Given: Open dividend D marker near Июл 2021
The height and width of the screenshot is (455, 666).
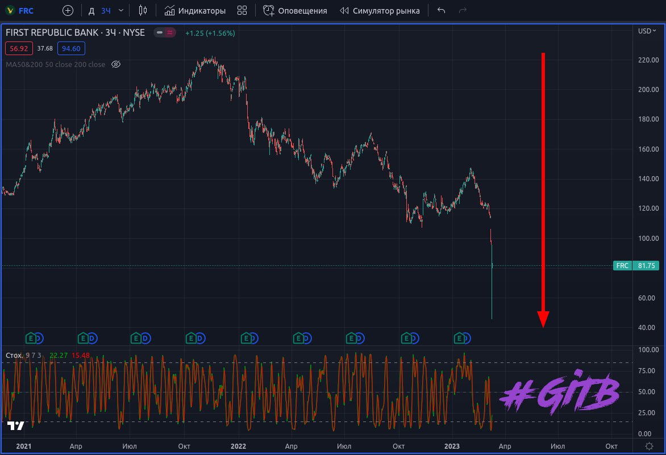Looking at the screenshot, I should [145, 339].
